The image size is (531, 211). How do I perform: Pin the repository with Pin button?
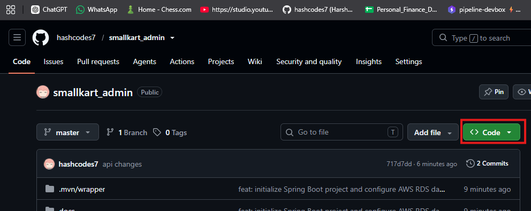[x=494, y=92]
